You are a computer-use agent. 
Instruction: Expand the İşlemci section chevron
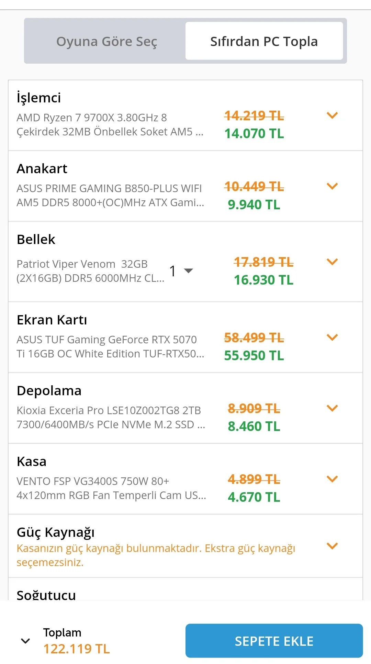pyautogui.click(x=332, y=115)
